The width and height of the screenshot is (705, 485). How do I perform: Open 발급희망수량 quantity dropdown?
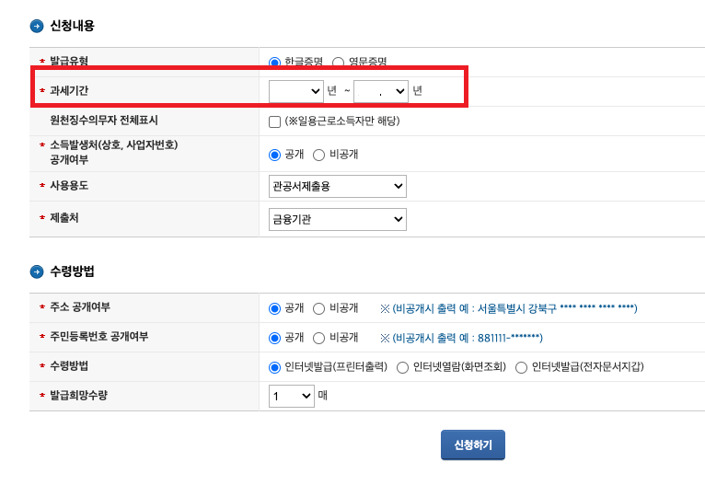292,396
